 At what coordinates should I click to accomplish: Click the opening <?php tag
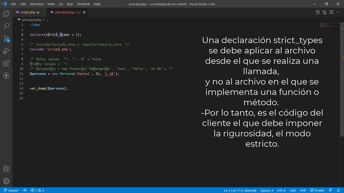tap(35, 25)
